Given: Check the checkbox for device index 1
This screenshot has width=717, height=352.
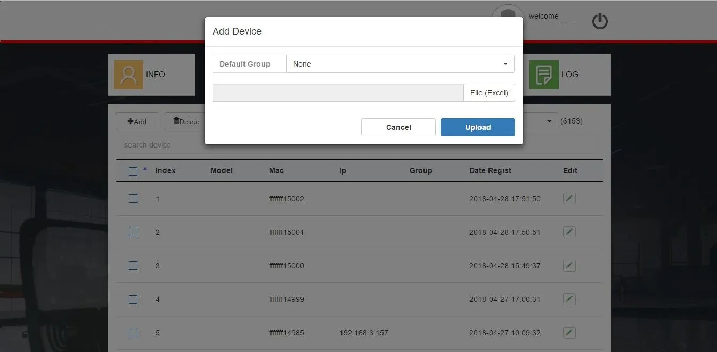Looking at the screenshot, I should pos(133,198).
